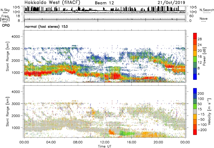Click the 'Velocity [m s-1]' colorbar label
Screen dimensions: 214x148
(209, 111)
